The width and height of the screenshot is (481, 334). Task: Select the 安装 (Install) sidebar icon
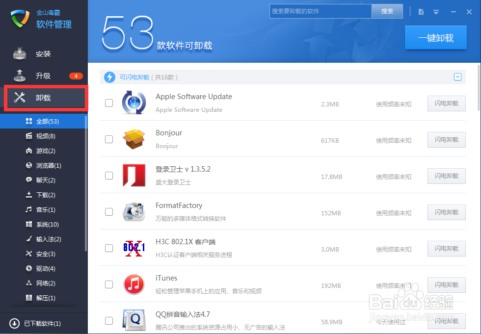(20, 53)
